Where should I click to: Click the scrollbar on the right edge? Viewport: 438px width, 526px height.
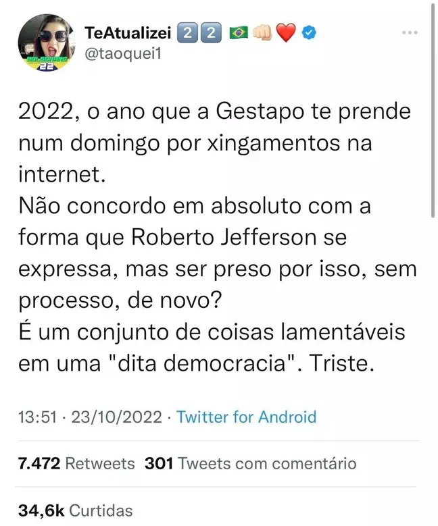click(433, 108)
